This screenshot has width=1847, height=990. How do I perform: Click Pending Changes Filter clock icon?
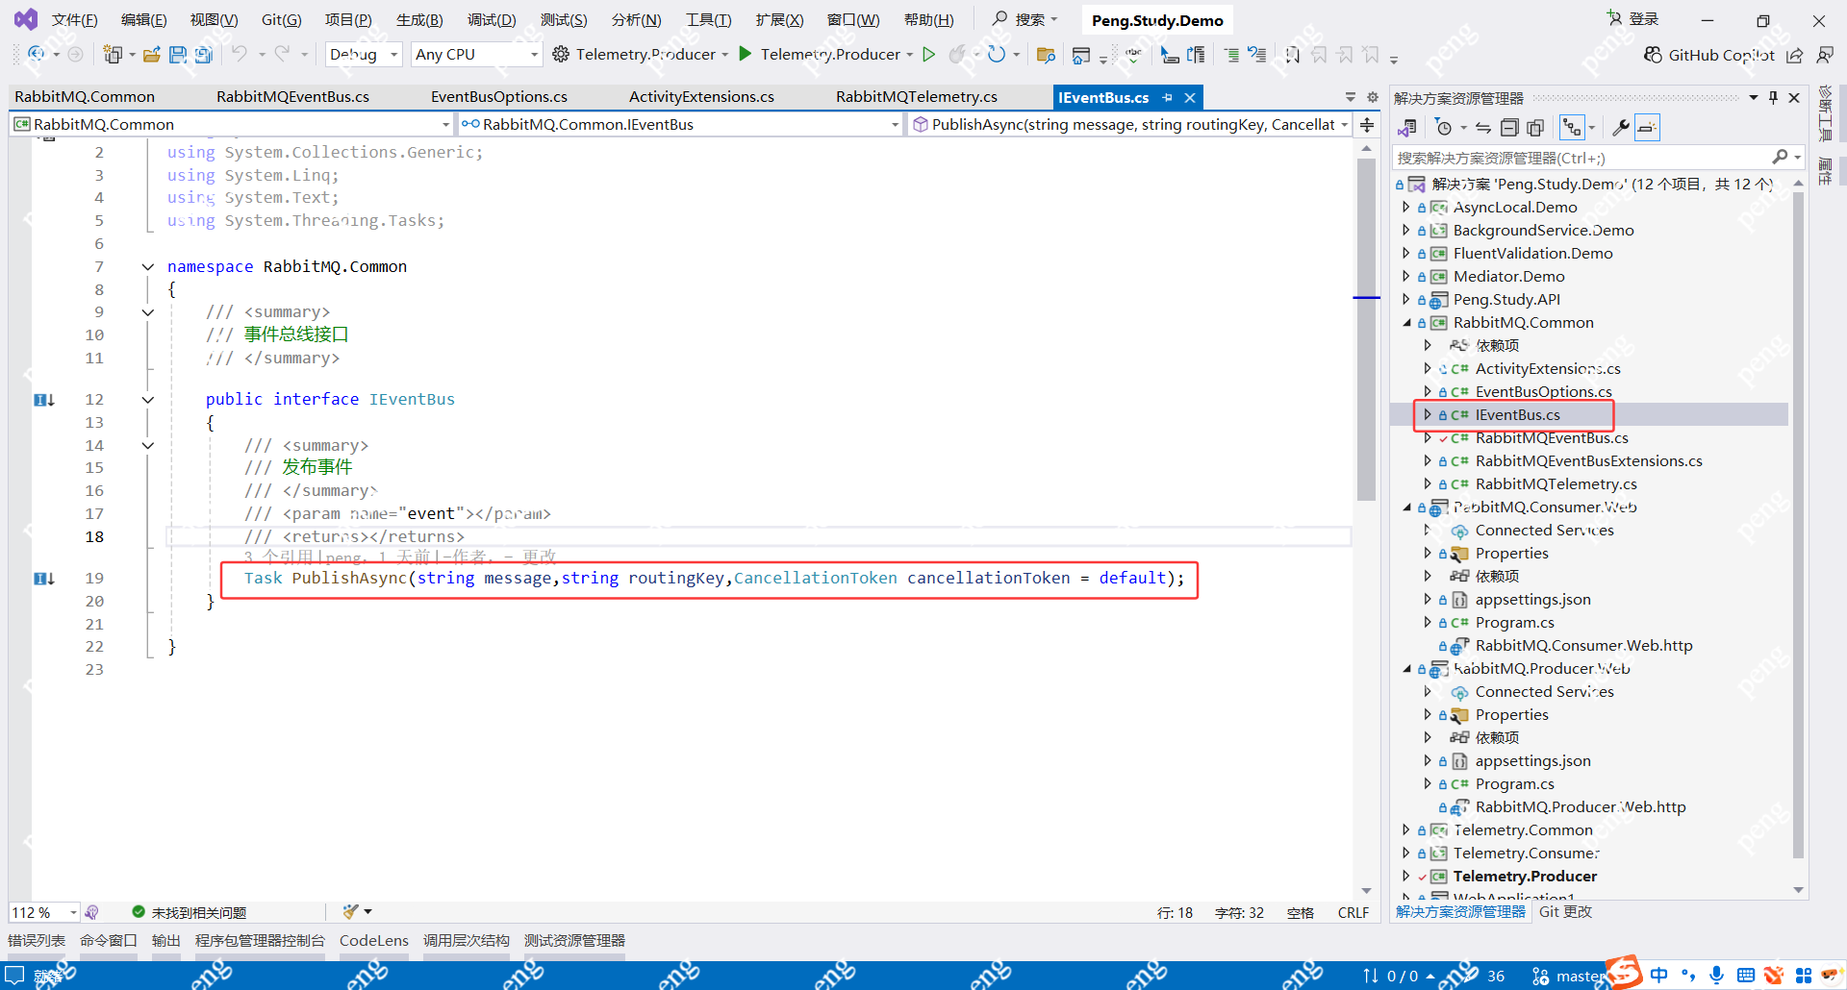pos(1443,128)
